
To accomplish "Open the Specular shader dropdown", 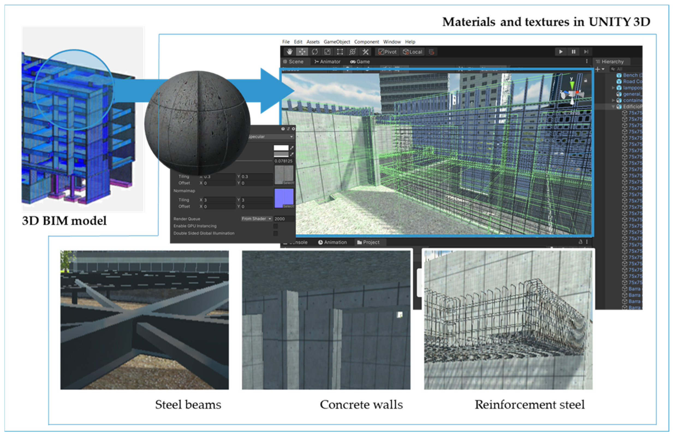I will click(271, 137).
